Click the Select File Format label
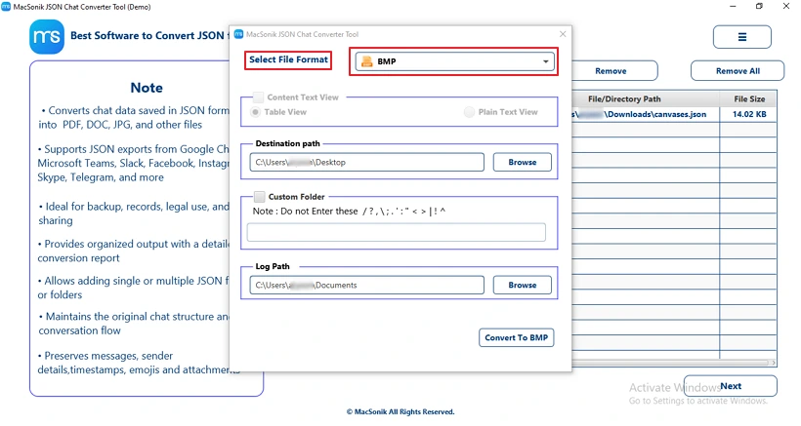Image resolution: width=801 pixels, height=426 pixels. click(288, 59)
